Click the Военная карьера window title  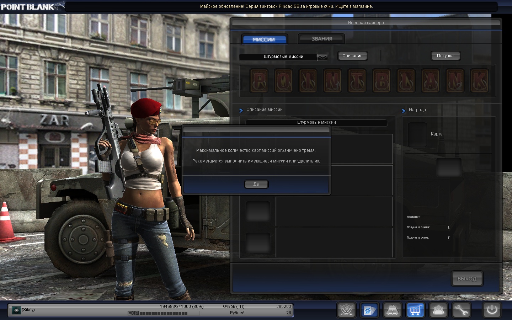click(x=366, y=23)
